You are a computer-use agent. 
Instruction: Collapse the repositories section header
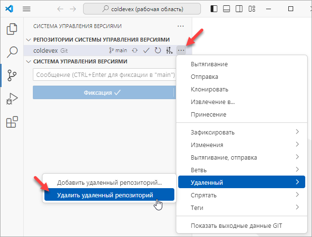28,40
